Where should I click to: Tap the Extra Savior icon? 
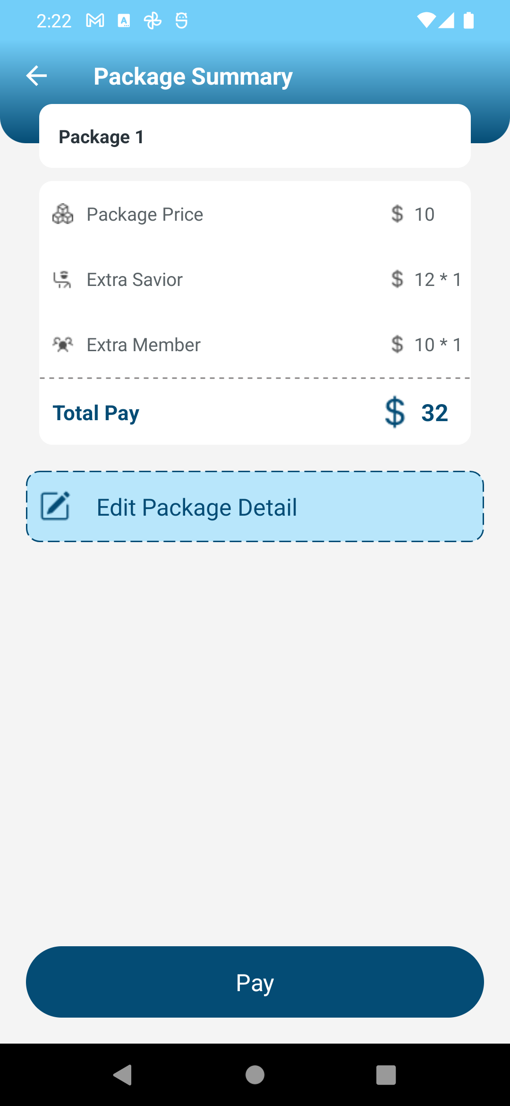(x=62, y=279)
